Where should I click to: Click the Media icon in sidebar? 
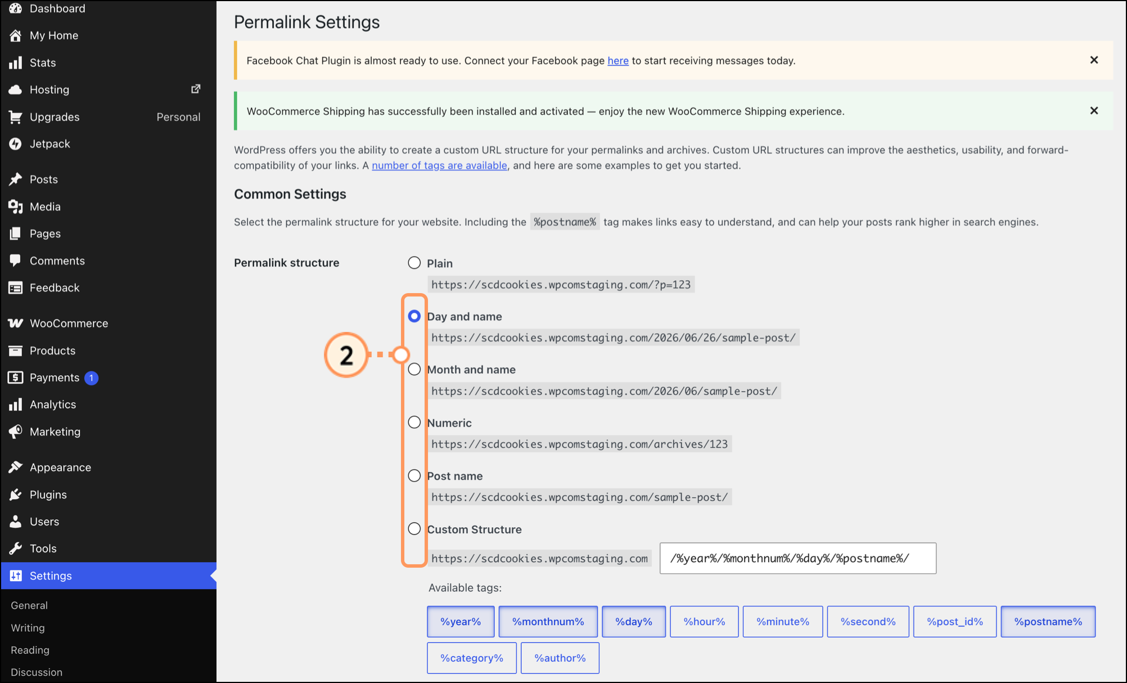(16, 206)
